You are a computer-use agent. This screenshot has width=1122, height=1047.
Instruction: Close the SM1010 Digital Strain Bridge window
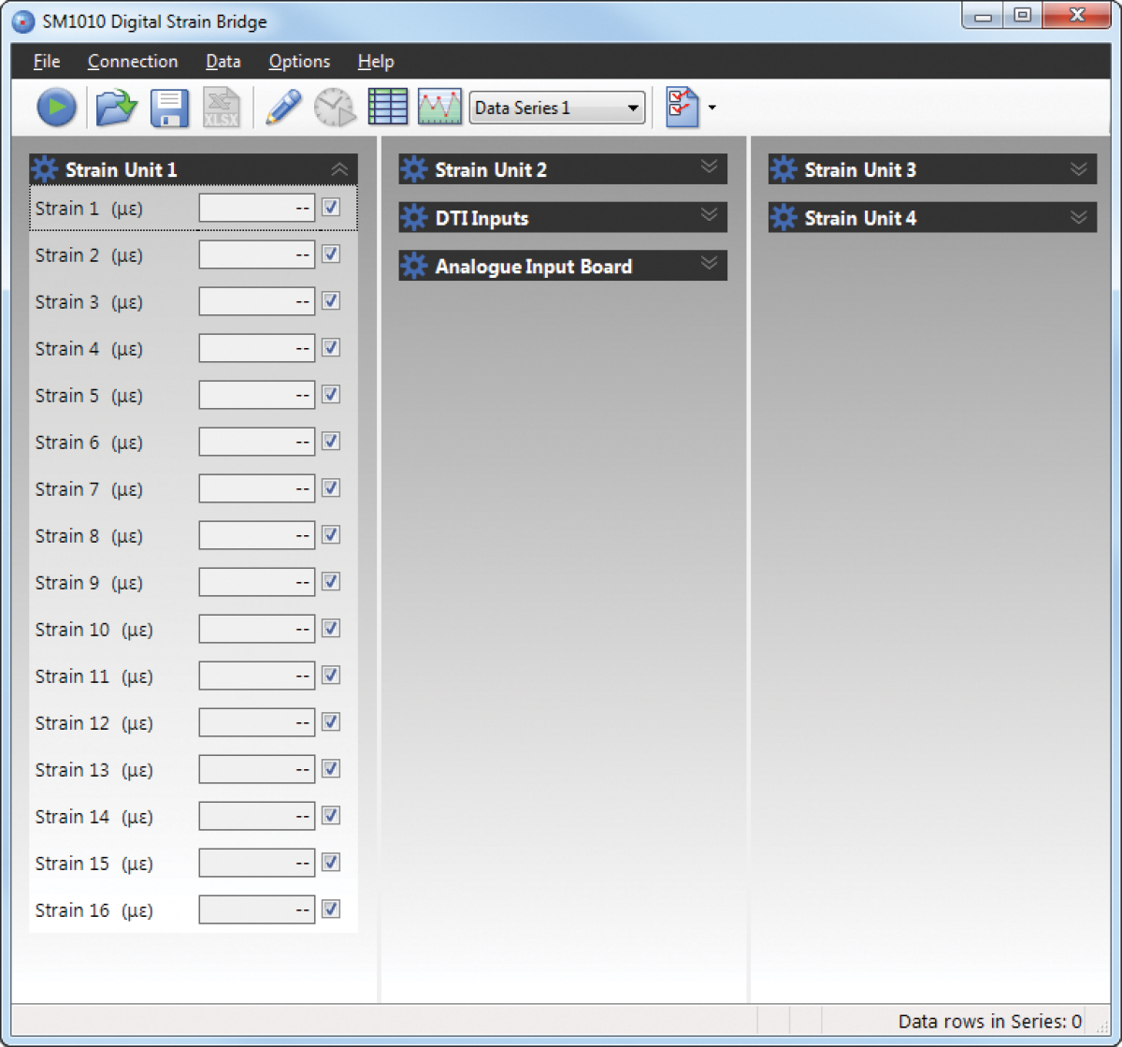point(1077,16)
